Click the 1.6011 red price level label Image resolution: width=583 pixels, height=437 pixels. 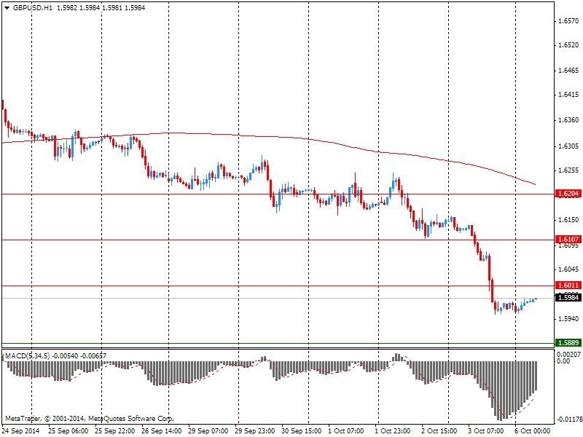tap(568, 286)
